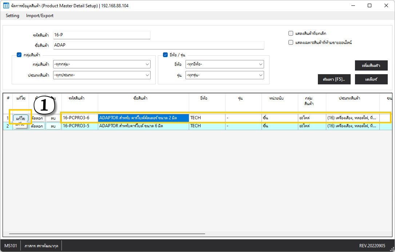Open the Setting menu
This screenshot has width=395, height=252.
click(x=12, y=16)
